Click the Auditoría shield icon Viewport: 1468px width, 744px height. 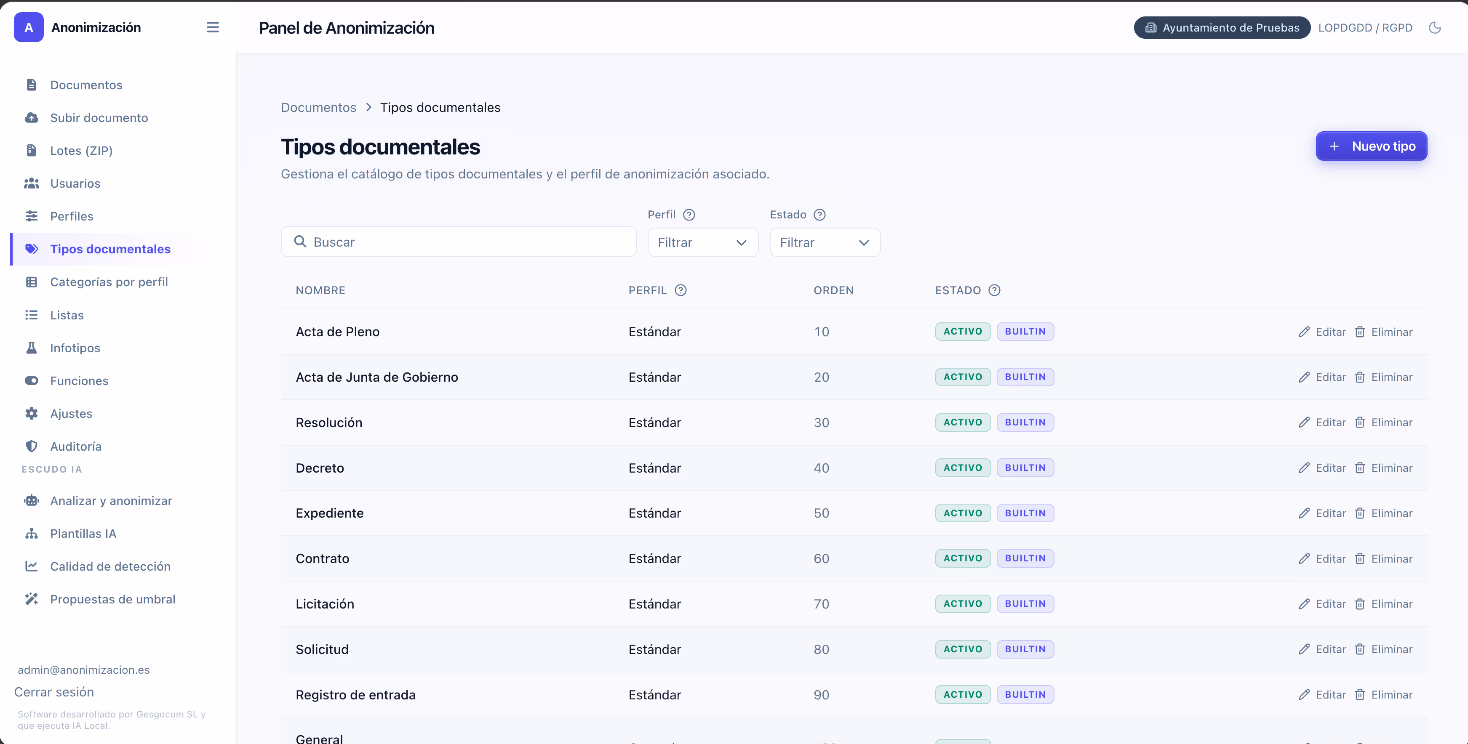tap(31, 446)
